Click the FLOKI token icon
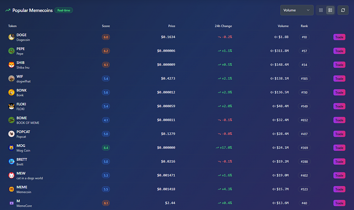The height and width of the screenshot is (210, 354). tap(11, 106)
